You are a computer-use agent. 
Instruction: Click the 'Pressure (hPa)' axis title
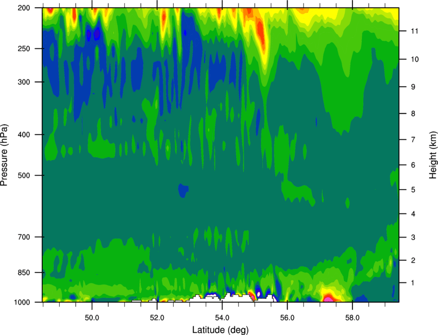(4, 155)
